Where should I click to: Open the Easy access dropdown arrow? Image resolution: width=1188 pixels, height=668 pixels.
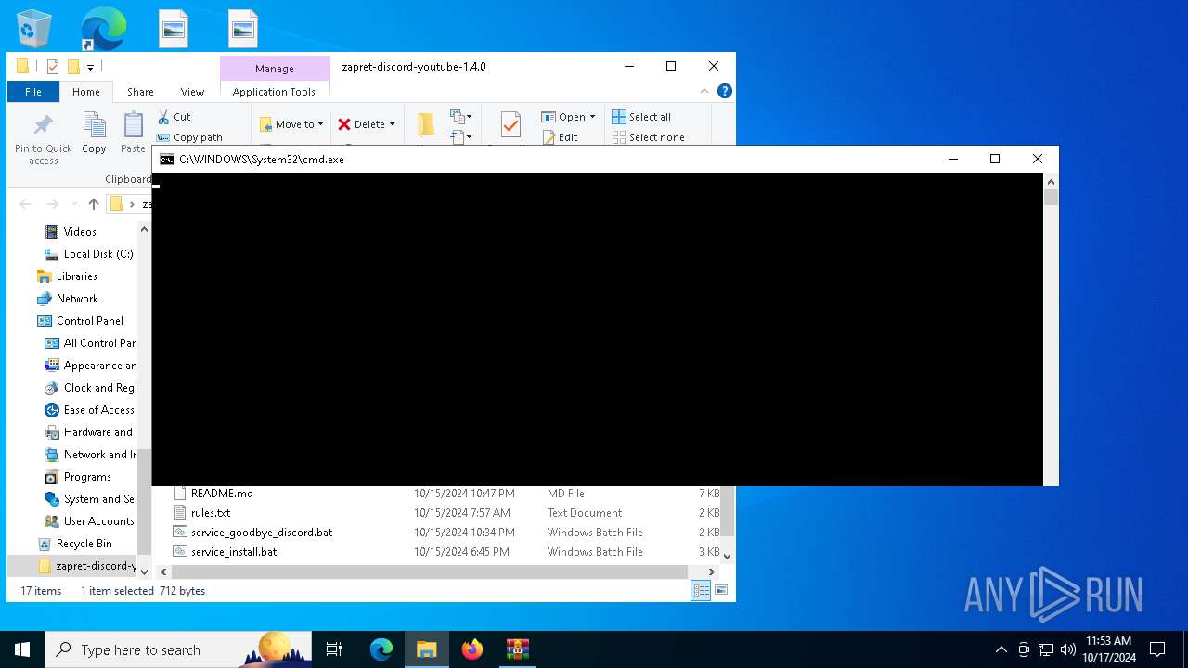click(x=470, y=137)
